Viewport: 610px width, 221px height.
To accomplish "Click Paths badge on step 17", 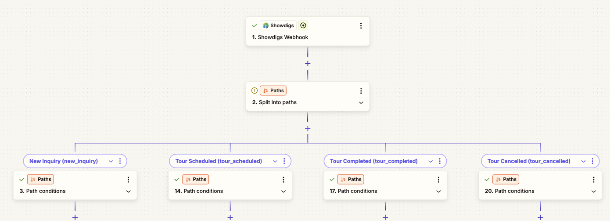I will click(x=350, y=179).
